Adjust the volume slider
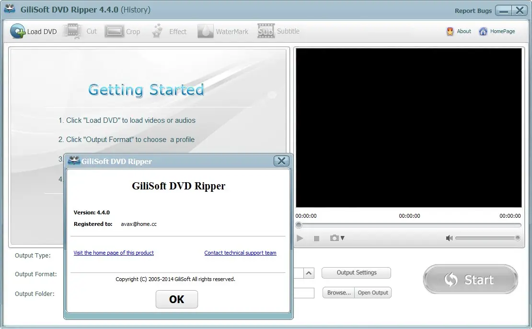The height and width of the screenshot is (329, 532). [x=487, y=238]
